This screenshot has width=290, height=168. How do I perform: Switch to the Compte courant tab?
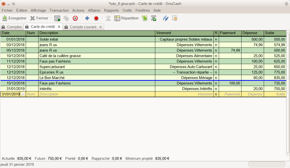pyautogui.click(x=83, y=27)
